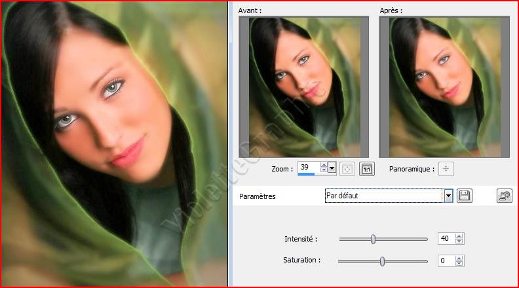
Task: Click the 'Par défaut' preset combo box
Action: [383, 196]
